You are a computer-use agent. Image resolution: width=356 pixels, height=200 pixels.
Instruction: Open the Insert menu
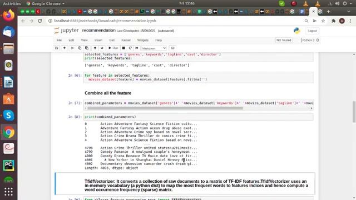click(98, 40)
